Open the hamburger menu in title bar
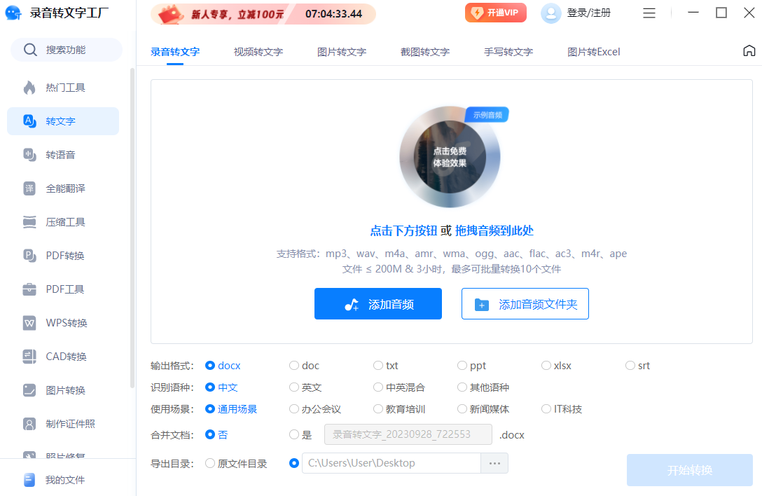This screenshot has width=762, height=496. tap(649, 13)
